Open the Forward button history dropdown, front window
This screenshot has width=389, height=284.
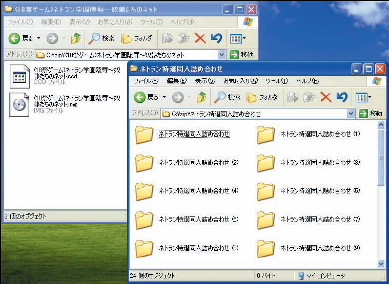[x=190, y=97]
